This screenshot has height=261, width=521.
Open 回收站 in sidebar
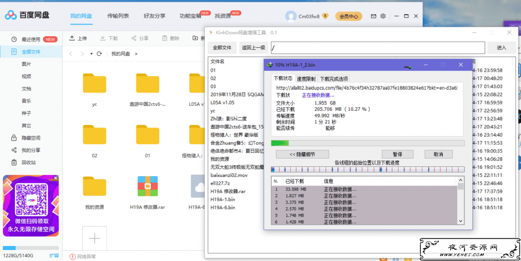pos(24,162)
